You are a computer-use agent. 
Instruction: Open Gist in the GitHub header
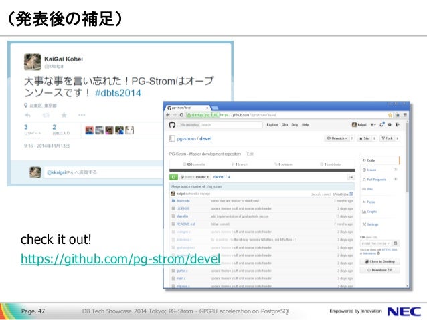(285, 124)
